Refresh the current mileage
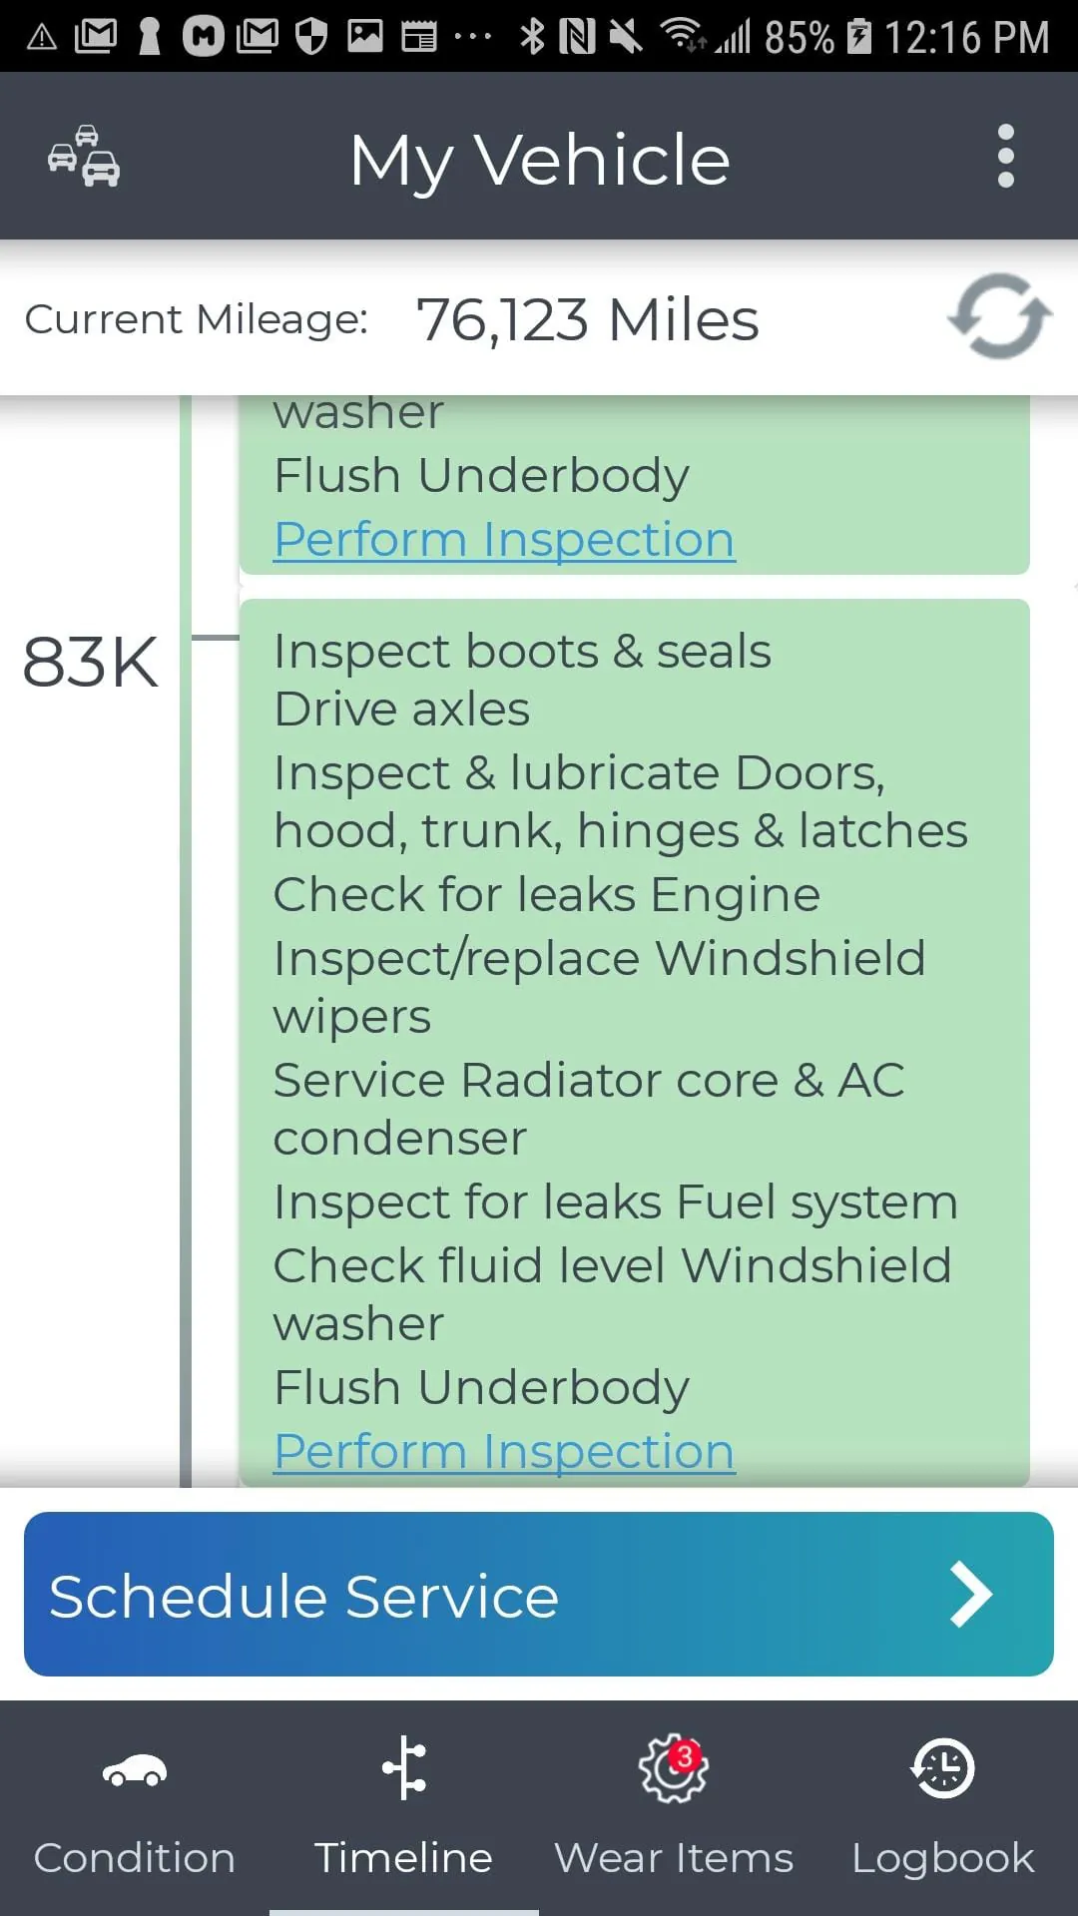The image size is (1078, 1916). [999, 317]
